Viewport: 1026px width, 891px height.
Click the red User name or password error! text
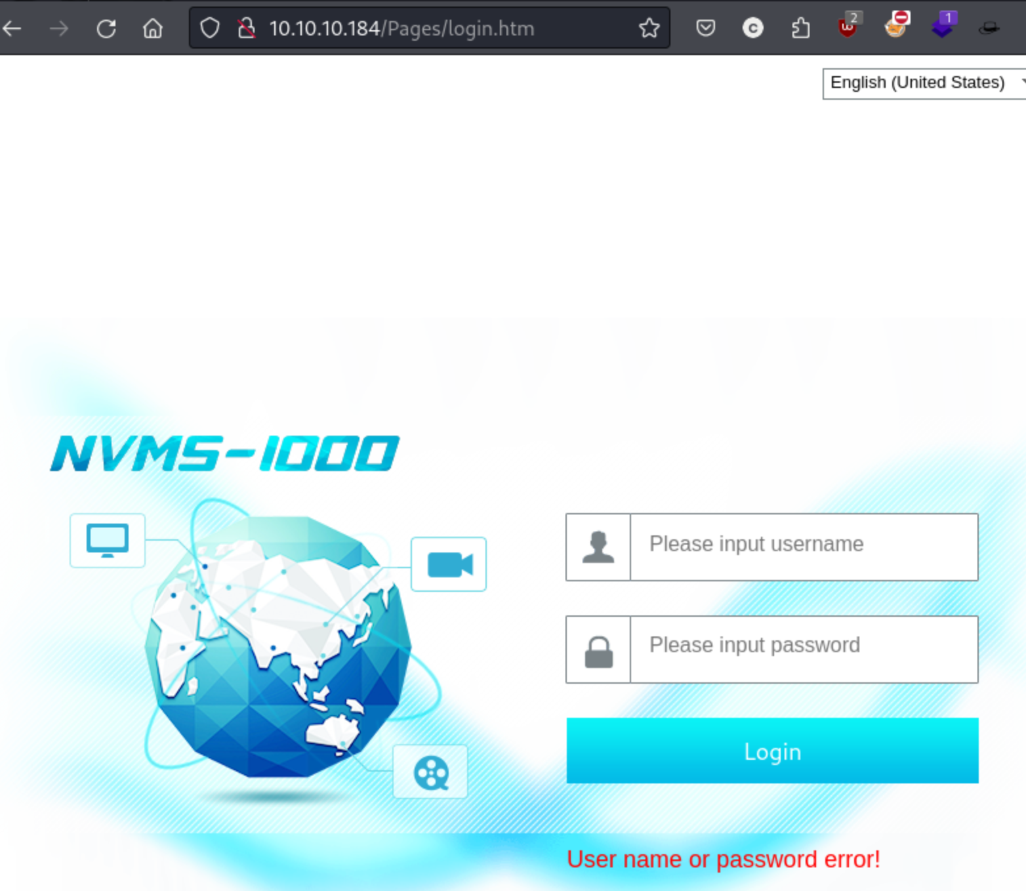point(724,859)
